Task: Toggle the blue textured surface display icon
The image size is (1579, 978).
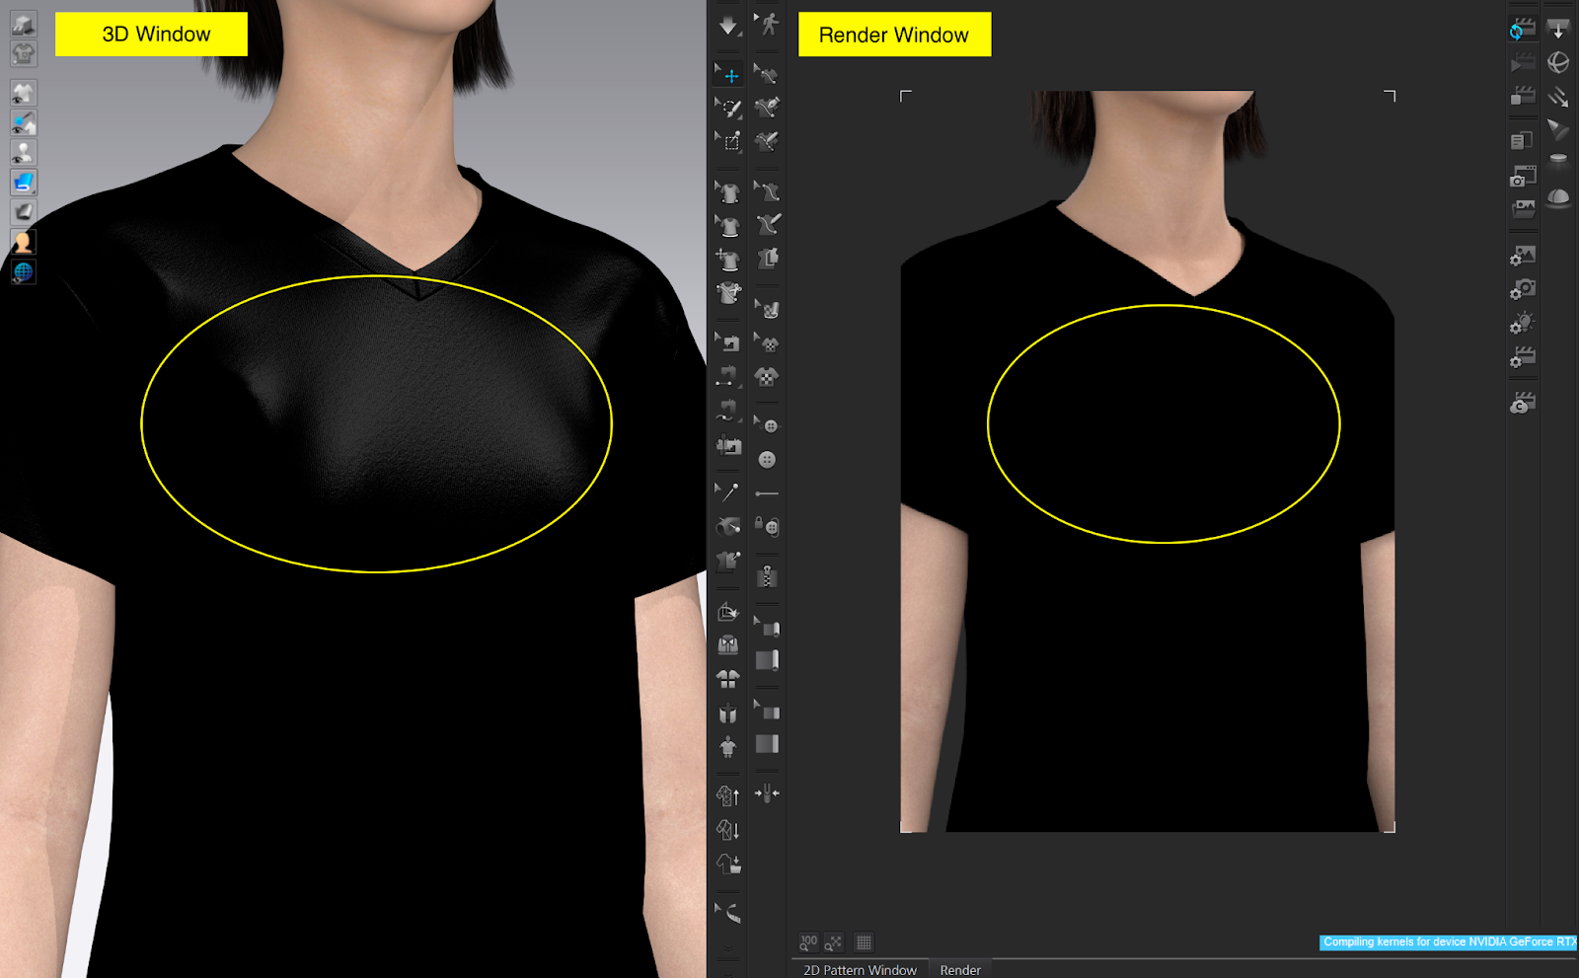Action: [x=24, y=182]
